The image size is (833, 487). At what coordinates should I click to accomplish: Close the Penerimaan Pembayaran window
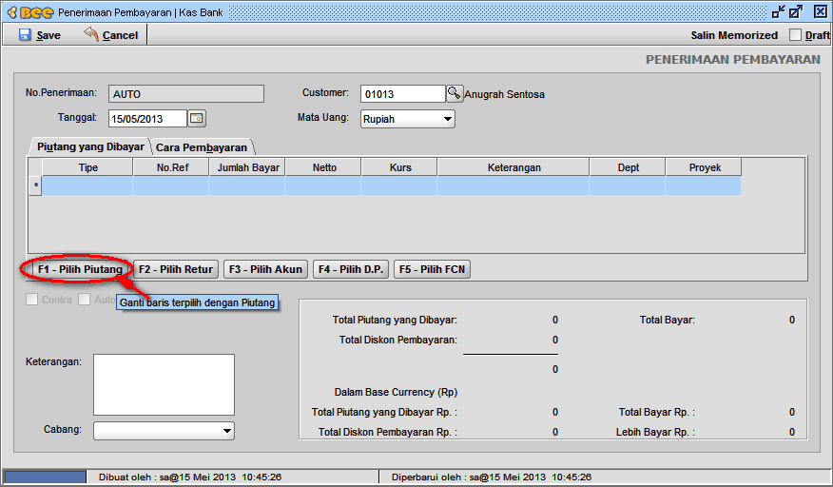coord(821,12)
